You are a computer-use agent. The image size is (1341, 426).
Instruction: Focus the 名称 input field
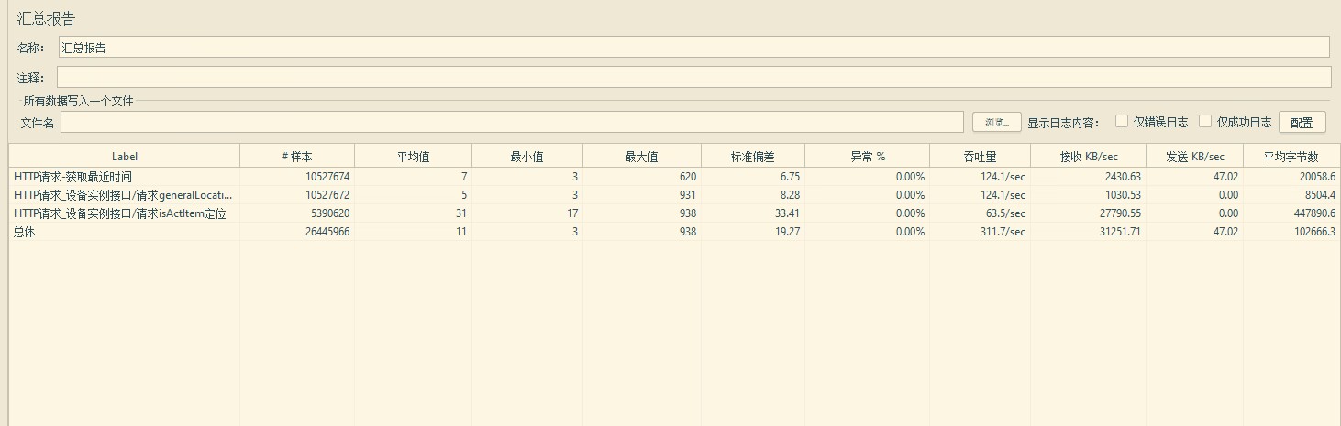point(693,47)
